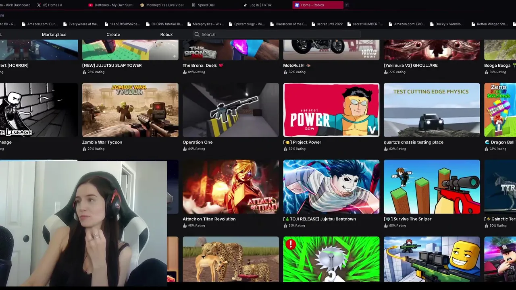This screenshot has height=290, width=516.
Task: Click page icon of Amazon.com: Dur bookmark
Action: 24,24
